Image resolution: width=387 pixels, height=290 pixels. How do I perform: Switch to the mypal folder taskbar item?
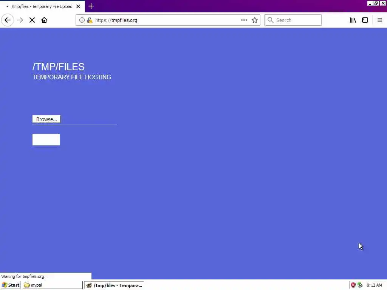(x=53, y=285)
